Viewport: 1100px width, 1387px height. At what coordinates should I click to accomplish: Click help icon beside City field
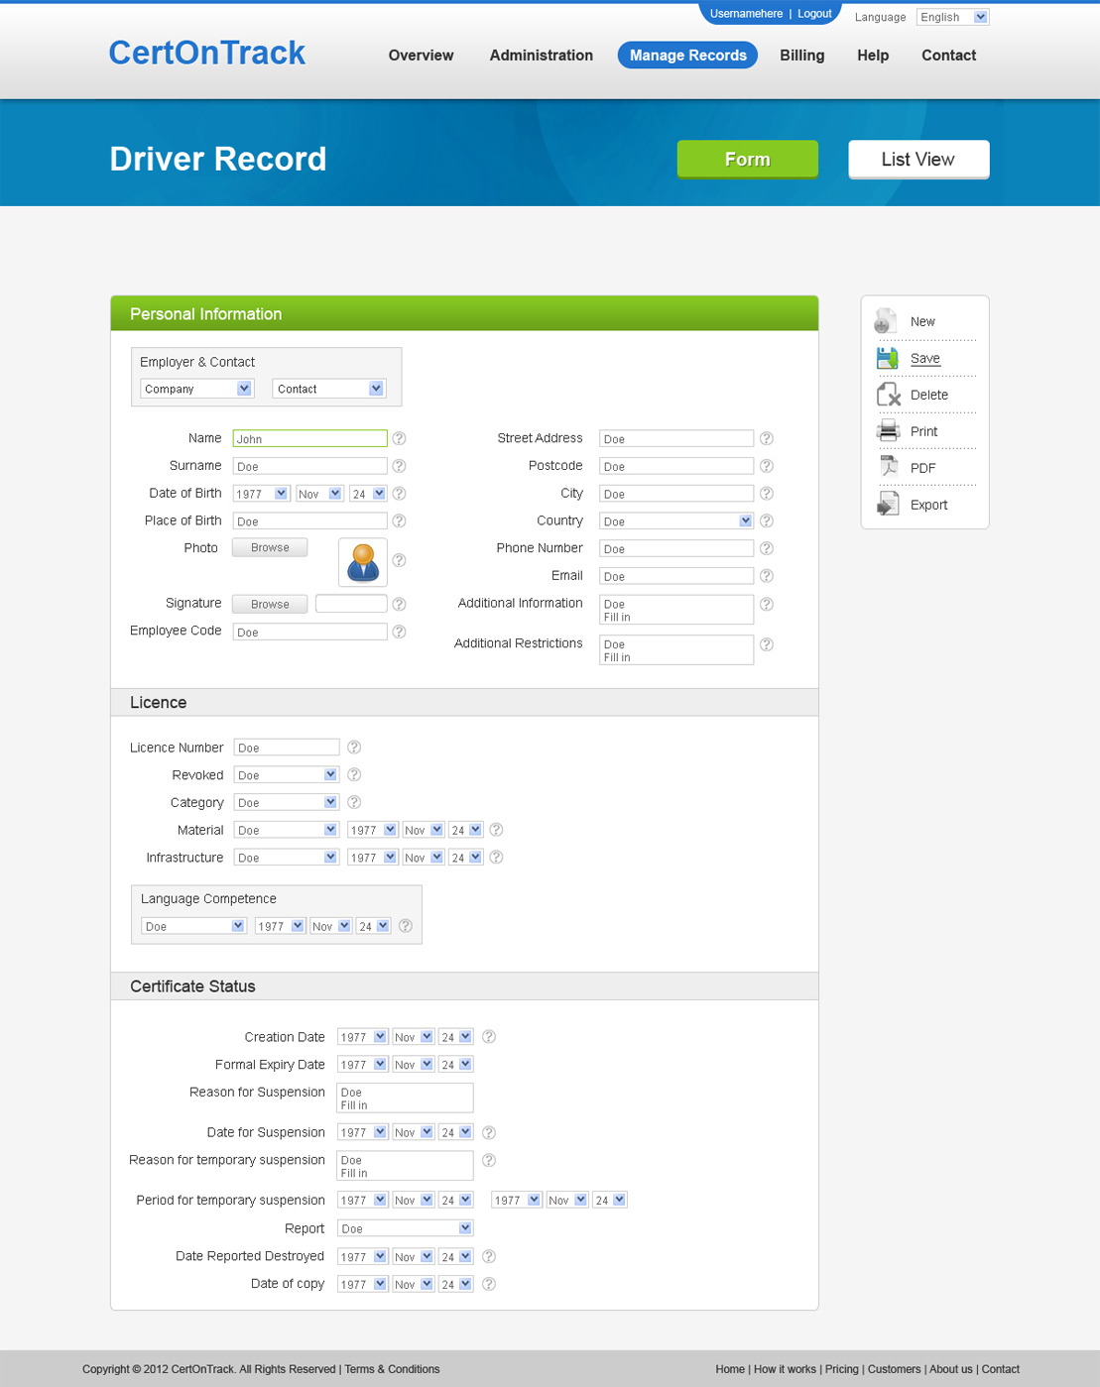pos(767,493)
